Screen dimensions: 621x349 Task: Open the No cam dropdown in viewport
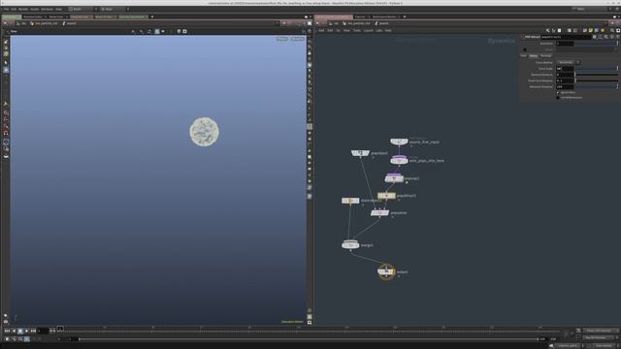[x=298, y=39]
